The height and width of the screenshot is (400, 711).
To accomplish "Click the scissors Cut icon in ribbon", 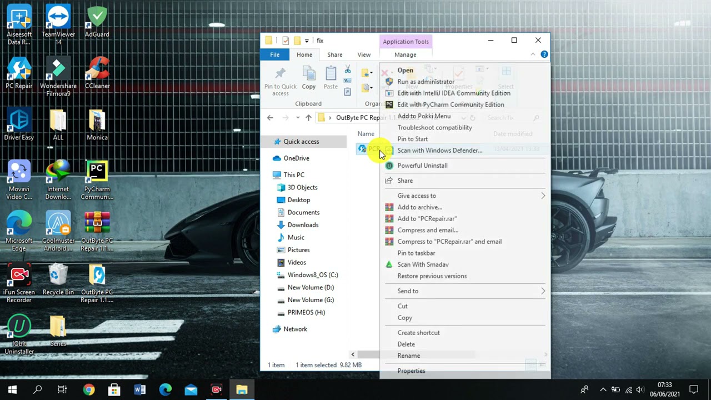I will pyautogui.click(x=348, y=69).
